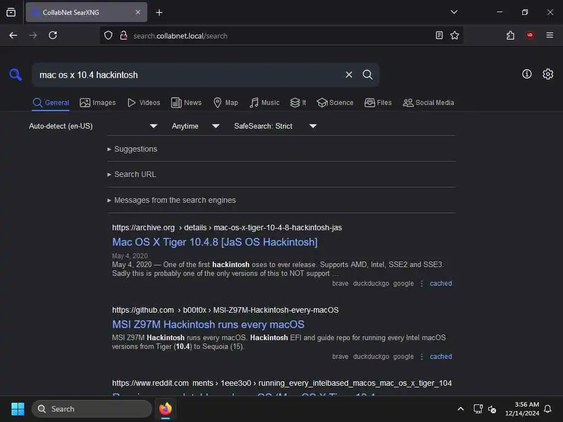The height and width of the screenshot is (422, 563).
Task: List all tabs dropdown chevron
Action: tap(454, 12)
